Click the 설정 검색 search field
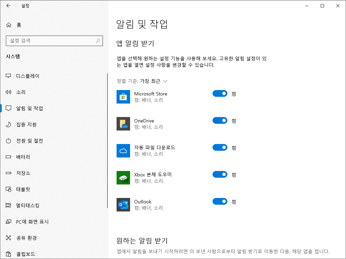The width and height of the screenshot is (346, 259). [54, 41]
